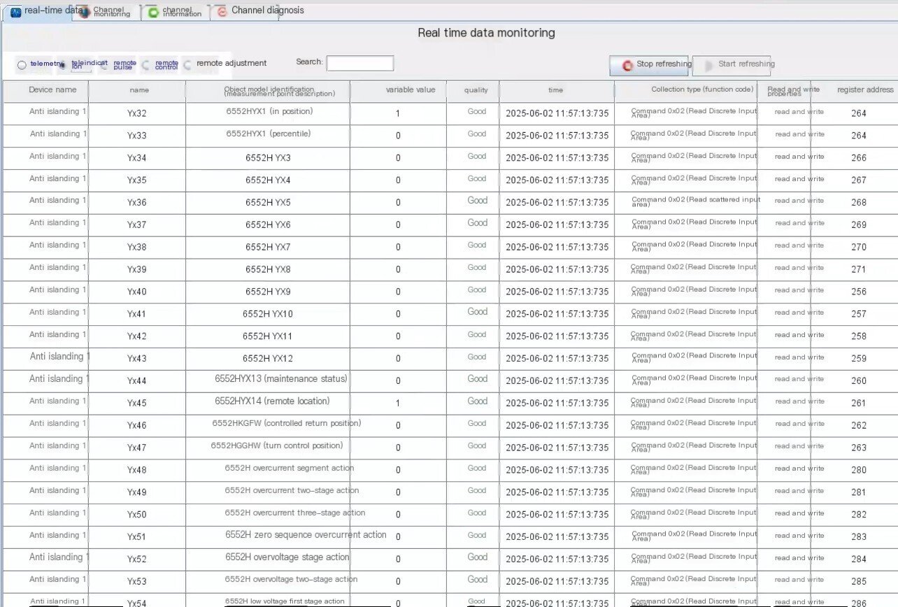Choose the remote control radio option

tap(145, 64)
